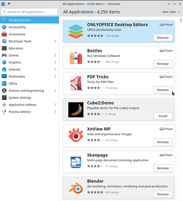Click the pin icon in the title bar
The height and width of the screenshot is (201, 183).
[9, 4]
